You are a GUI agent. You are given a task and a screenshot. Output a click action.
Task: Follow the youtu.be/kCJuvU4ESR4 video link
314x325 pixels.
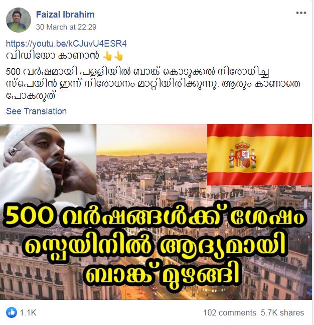coord(66,44)
